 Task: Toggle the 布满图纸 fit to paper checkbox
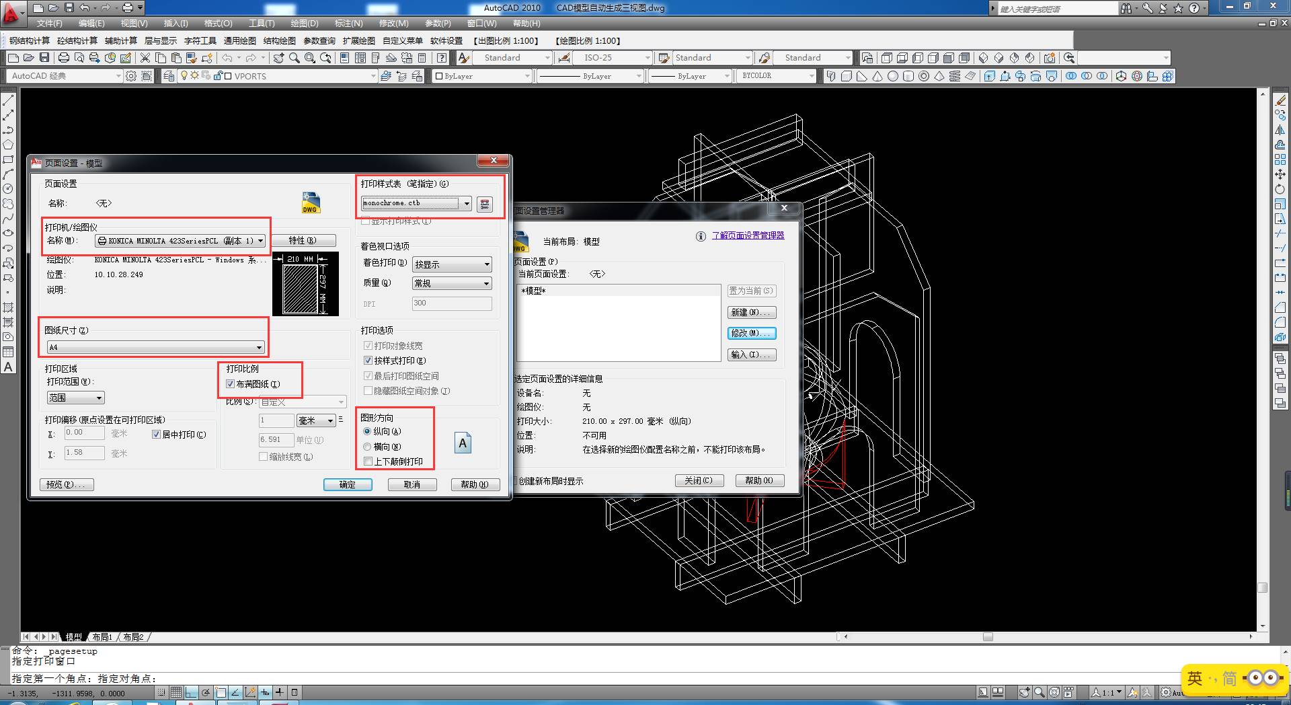point(230,384)
